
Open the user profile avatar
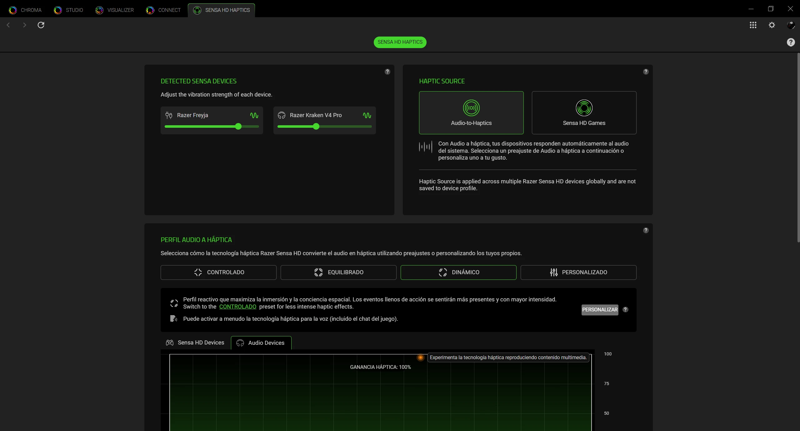791,25
